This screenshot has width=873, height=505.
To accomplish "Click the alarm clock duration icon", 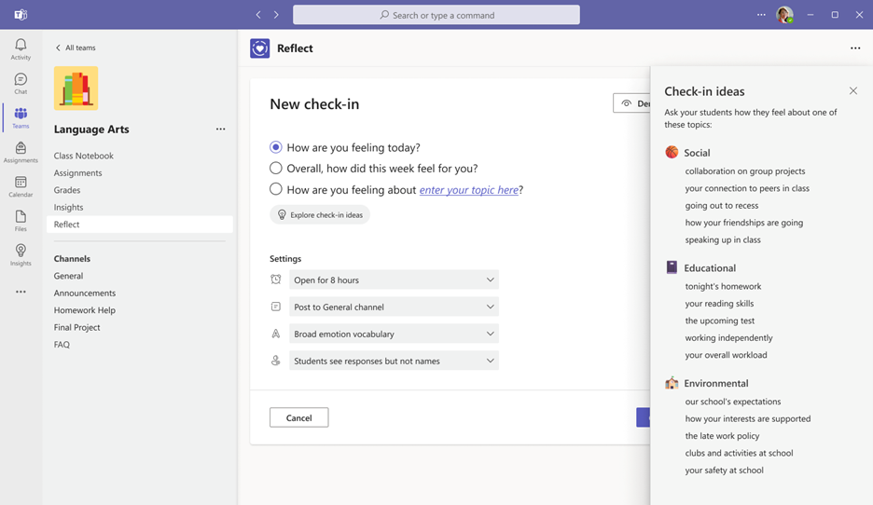I will [275, 280].
